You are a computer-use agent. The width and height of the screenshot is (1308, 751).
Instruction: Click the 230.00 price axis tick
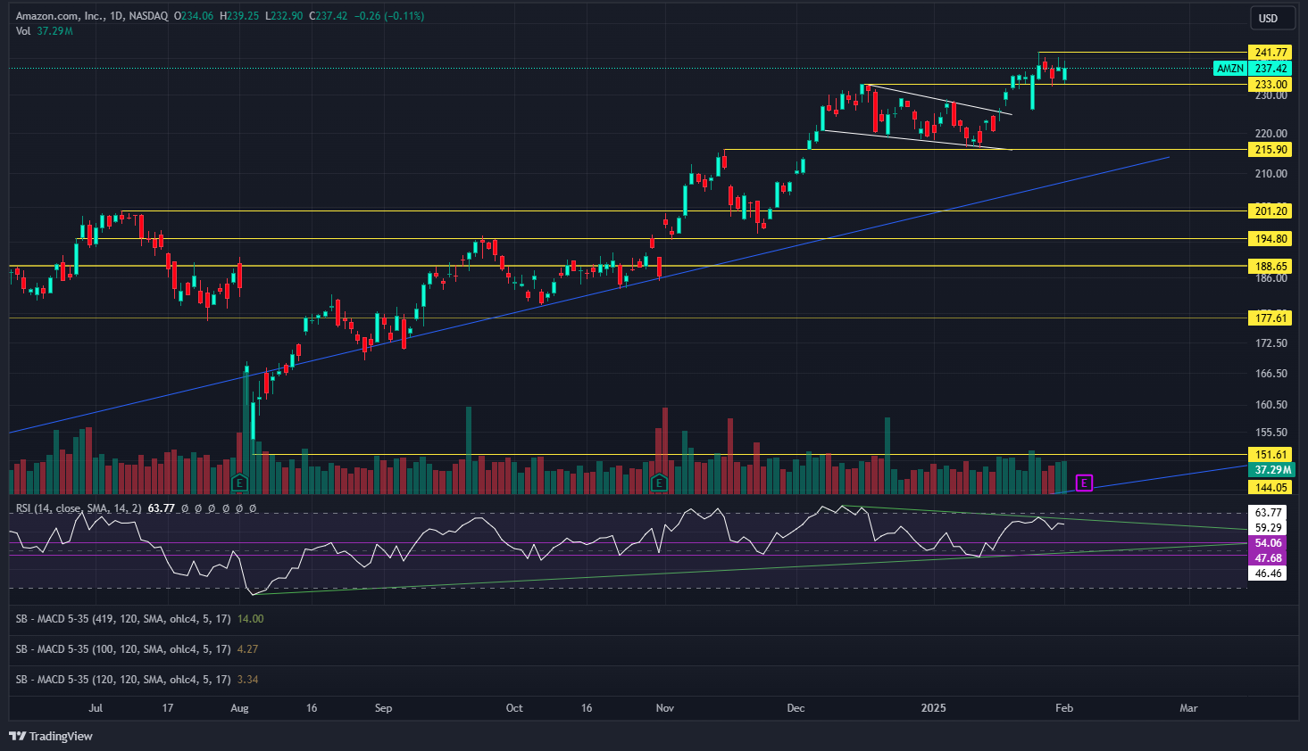pyautogui.click(x=1271, y=95)
